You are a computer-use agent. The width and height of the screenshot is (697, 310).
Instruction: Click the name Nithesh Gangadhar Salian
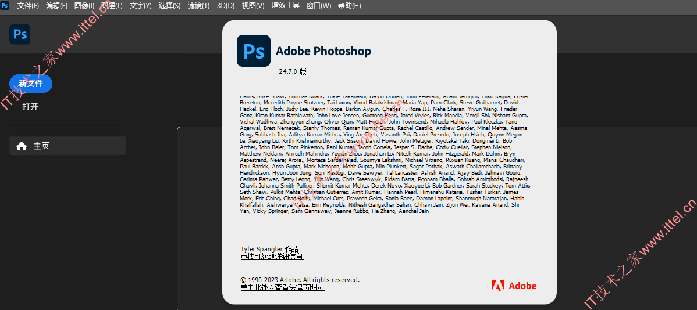click(x=380, y=206)
